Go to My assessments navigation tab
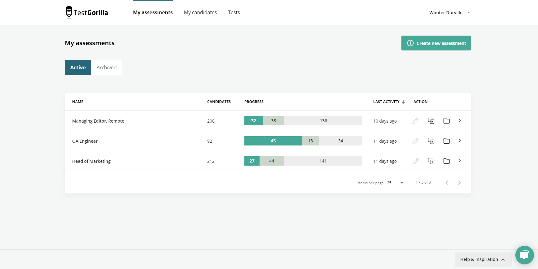The height and width of the screenshot is (269, 538). point(153,12)
